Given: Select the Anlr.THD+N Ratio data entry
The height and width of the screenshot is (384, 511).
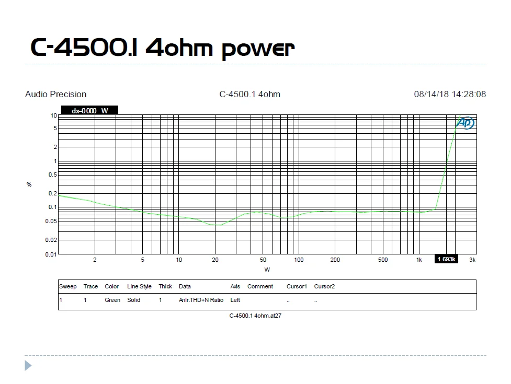Looking at the screenshot, I should coord(201,300).
